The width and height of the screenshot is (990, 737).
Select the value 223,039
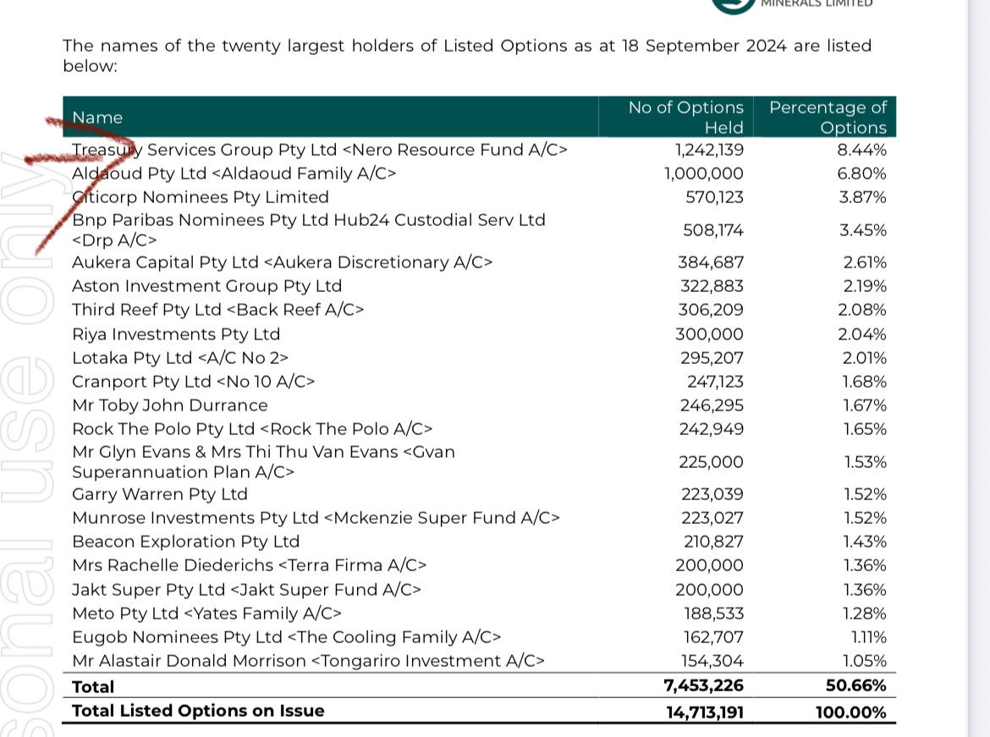[x=712, y=494]
